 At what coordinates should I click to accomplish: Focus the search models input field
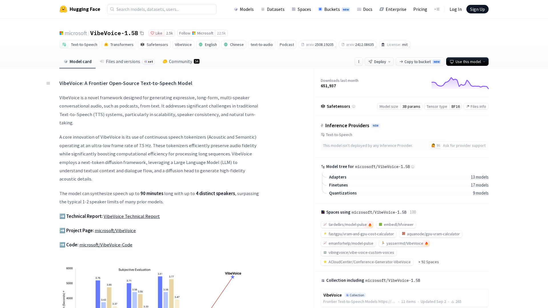(x=162, y=9)
